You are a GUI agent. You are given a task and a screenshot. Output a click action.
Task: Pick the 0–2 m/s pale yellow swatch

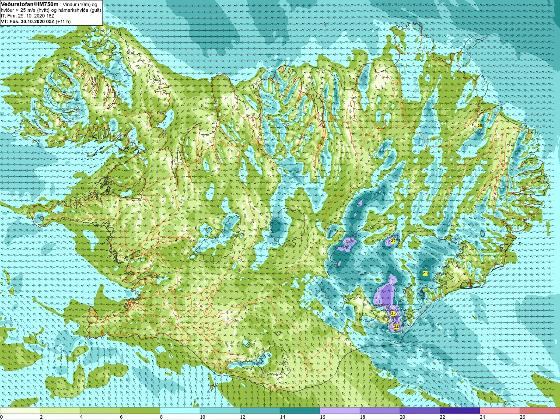pyautogui.click(x=20, y=411)
